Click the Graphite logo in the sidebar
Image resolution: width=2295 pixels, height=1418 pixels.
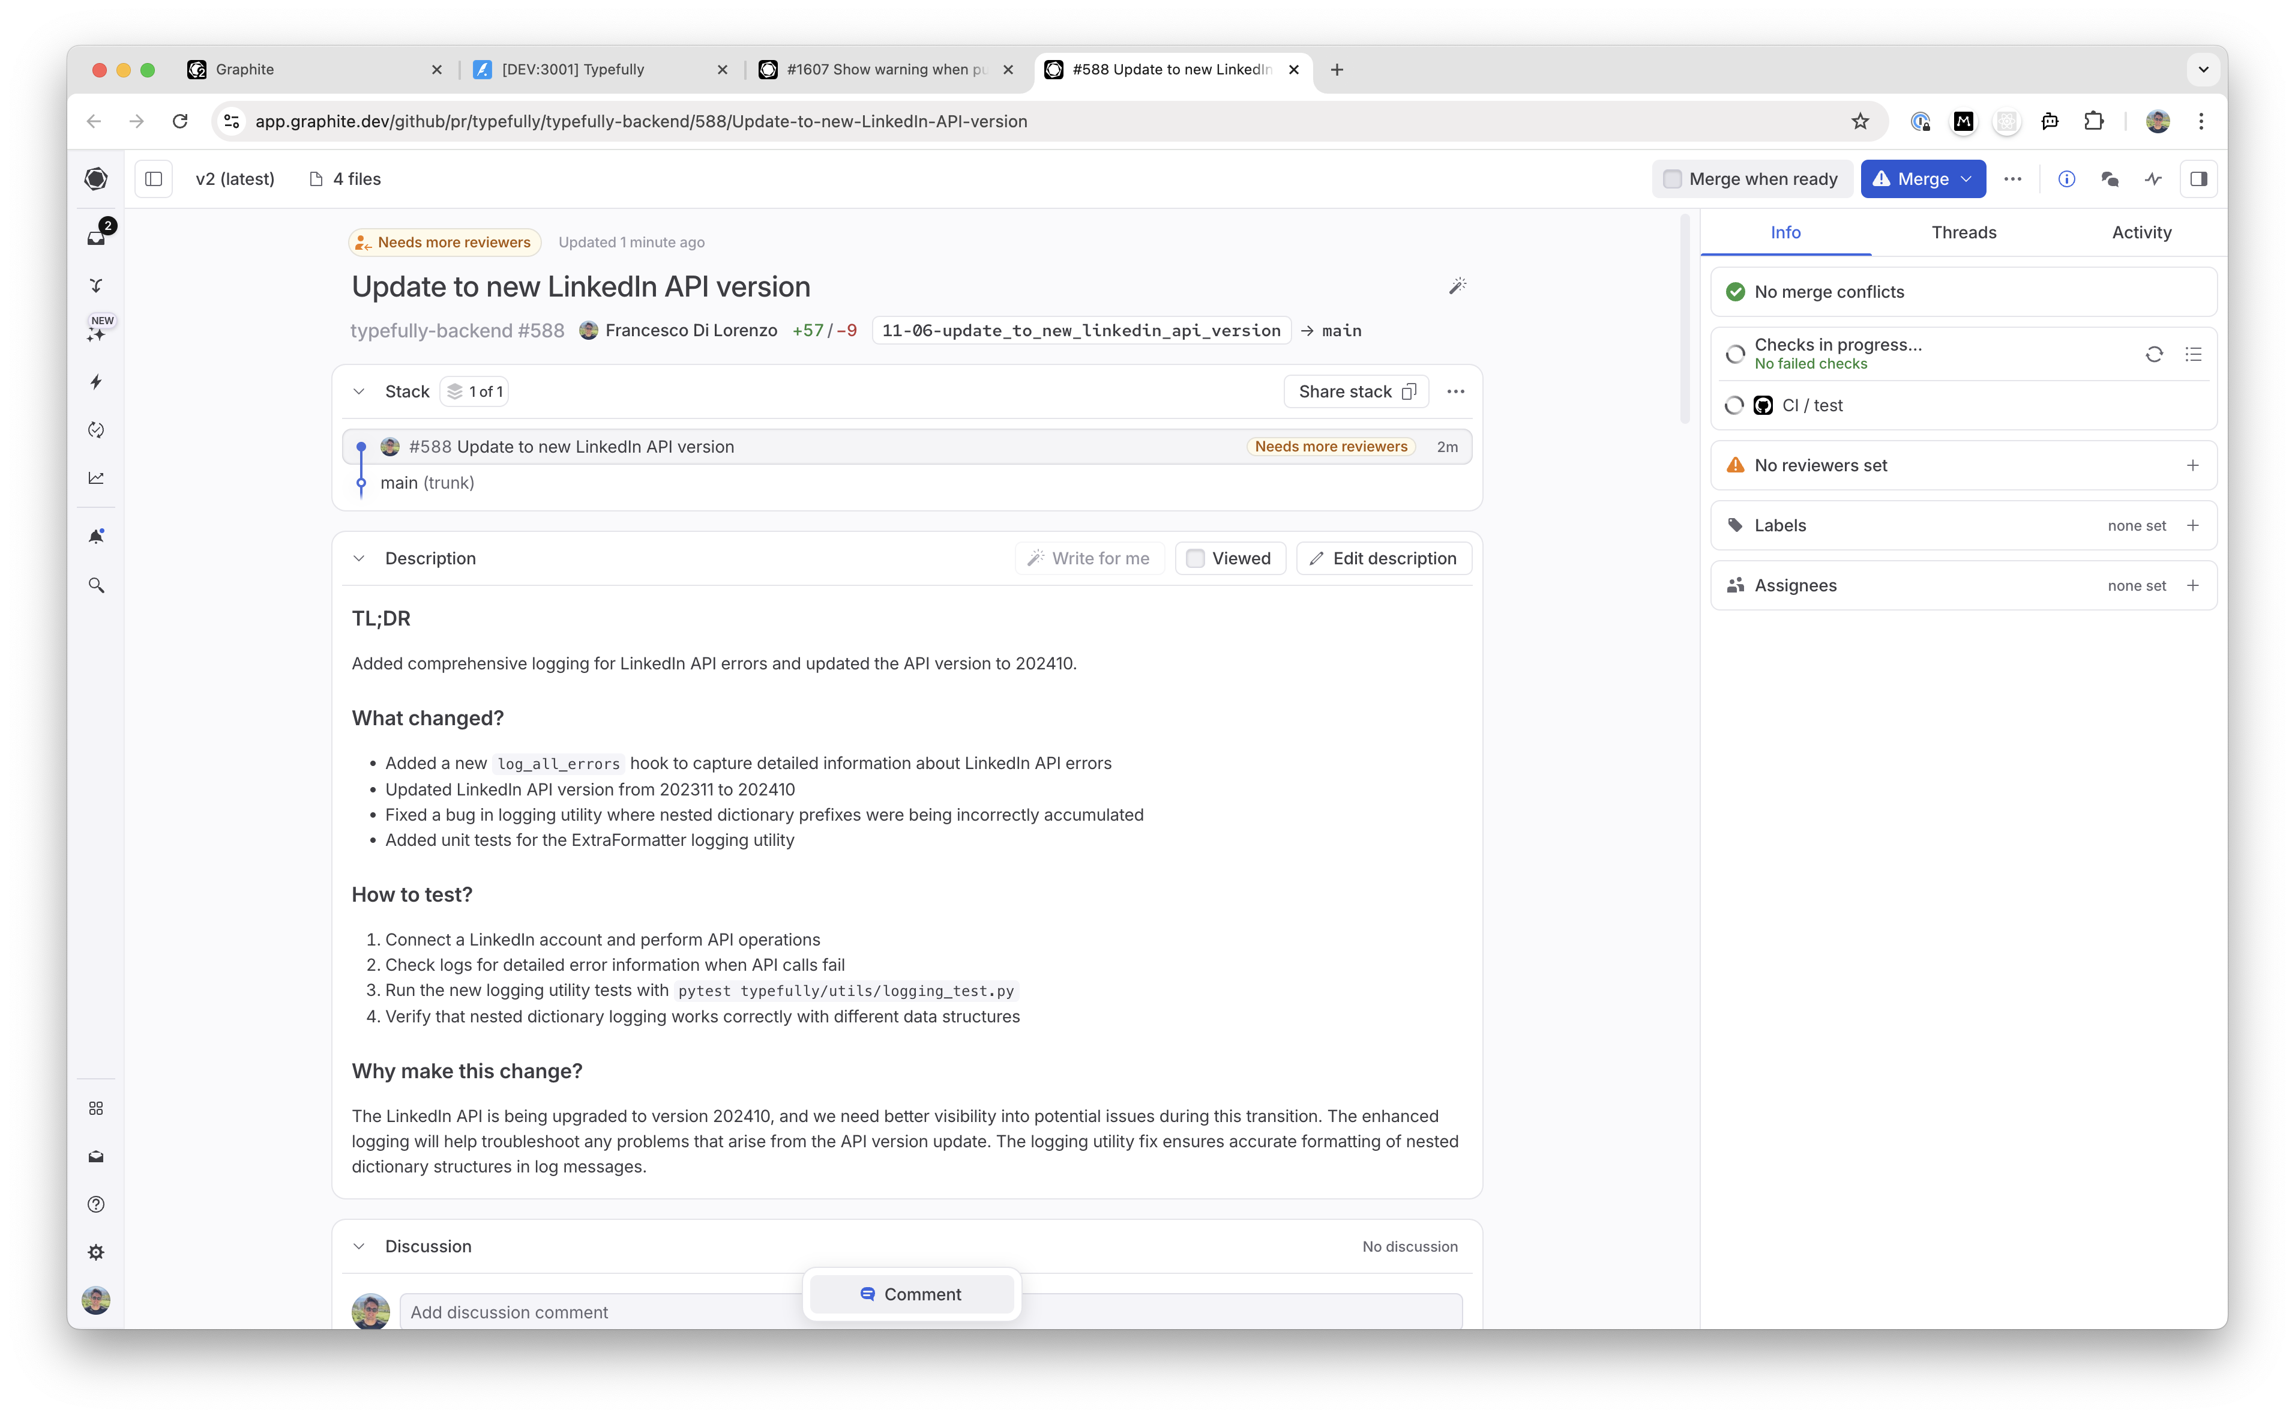95,179
